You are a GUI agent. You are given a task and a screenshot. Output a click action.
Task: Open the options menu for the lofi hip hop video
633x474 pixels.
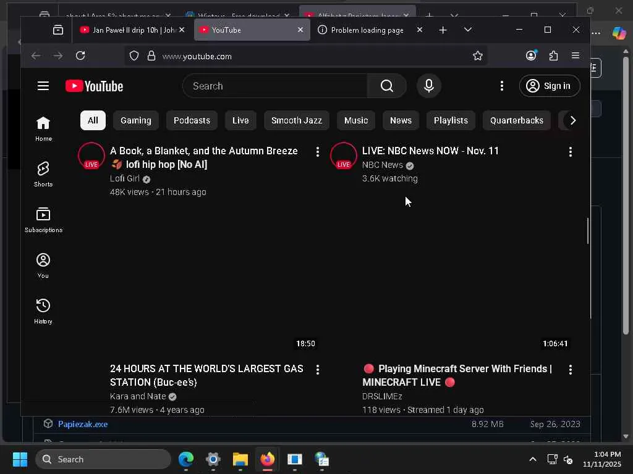(x=318, y=152)
